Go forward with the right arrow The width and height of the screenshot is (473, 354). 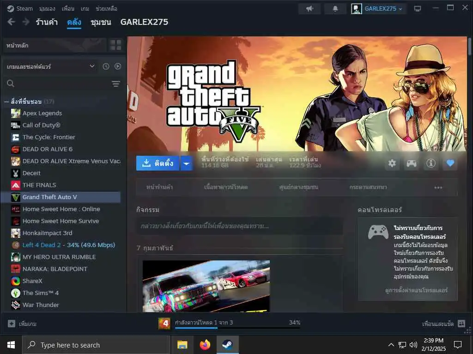click(x=26, y=22)
